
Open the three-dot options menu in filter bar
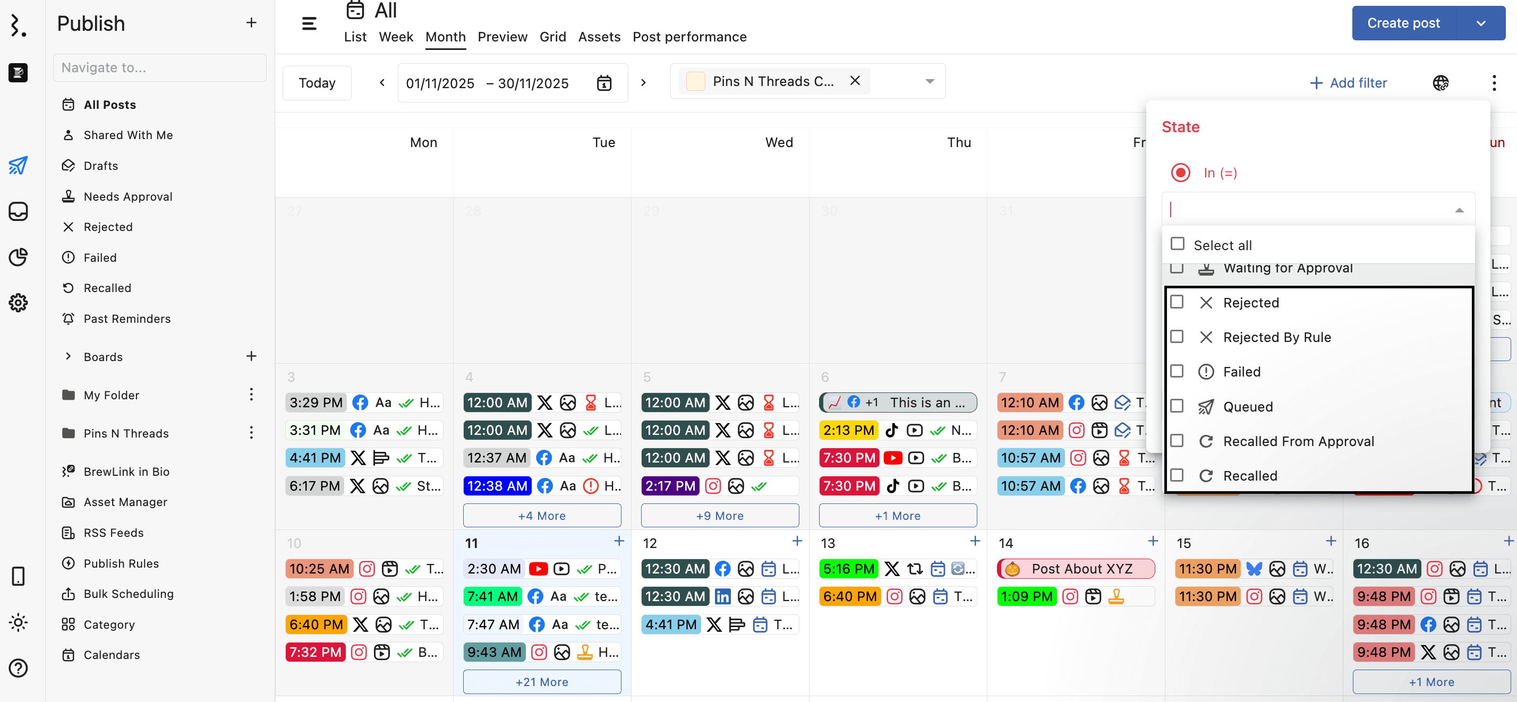click(x=1494, y=83)
